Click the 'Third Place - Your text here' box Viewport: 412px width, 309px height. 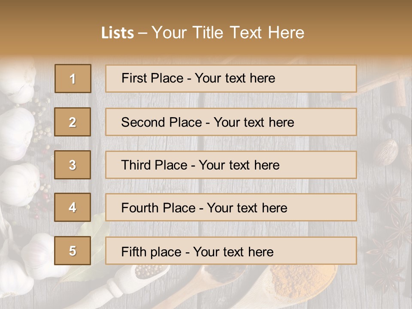(231, 165)
